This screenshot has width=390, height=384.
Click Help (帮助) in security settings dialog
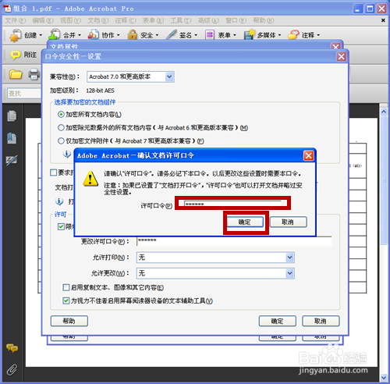[69, 321]
